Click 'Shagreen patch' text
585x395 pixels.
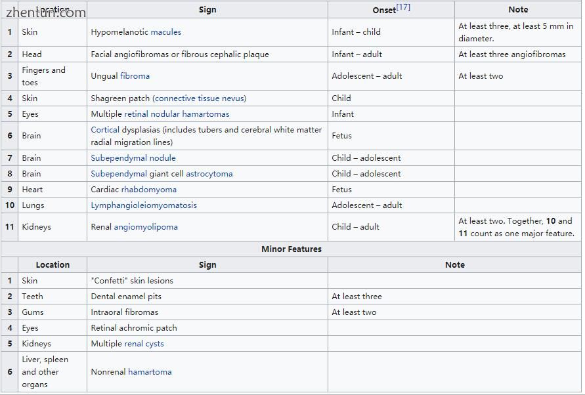click(120, 98)
